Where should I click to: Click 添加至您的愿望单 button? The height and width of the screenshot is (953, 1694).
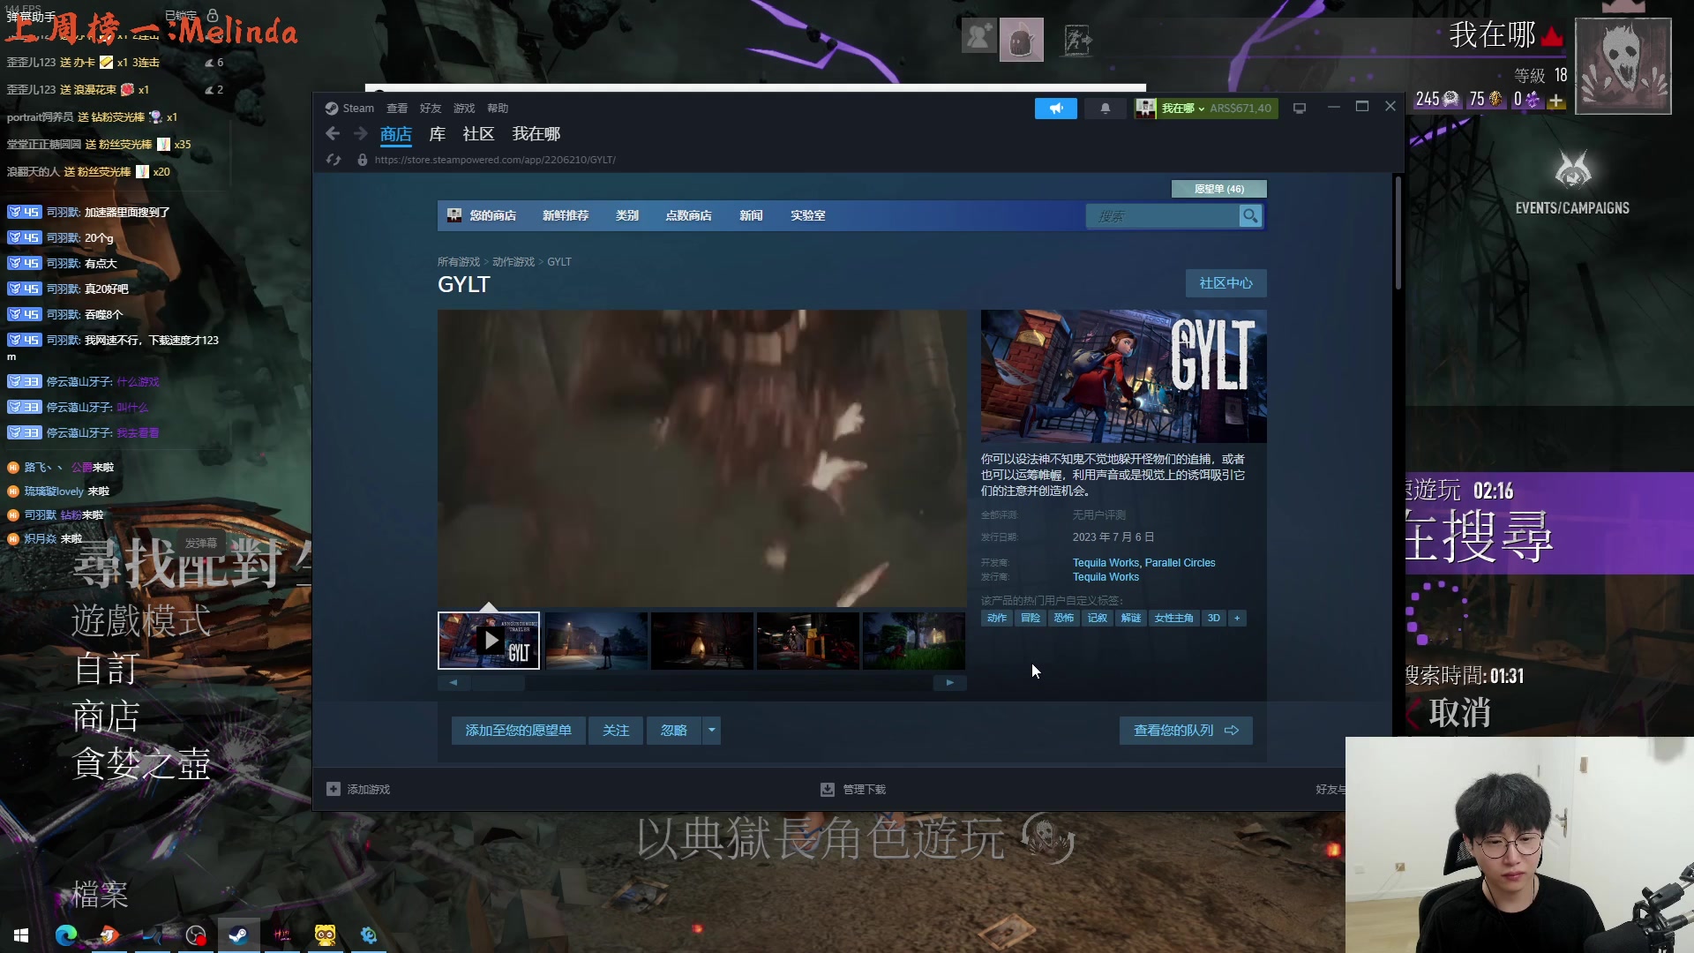pyautogui.click(x=519, y=731)
